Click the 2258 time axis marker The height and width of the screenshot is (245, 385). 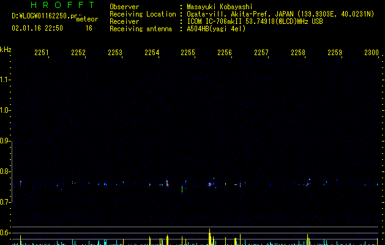(298, 52)
